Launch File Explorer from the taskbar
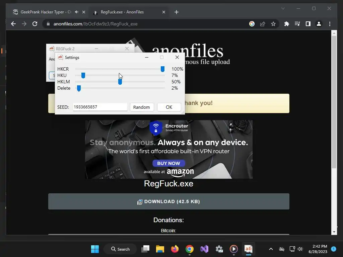The height and width of the screenshot is (257, 343). (160, 249)
